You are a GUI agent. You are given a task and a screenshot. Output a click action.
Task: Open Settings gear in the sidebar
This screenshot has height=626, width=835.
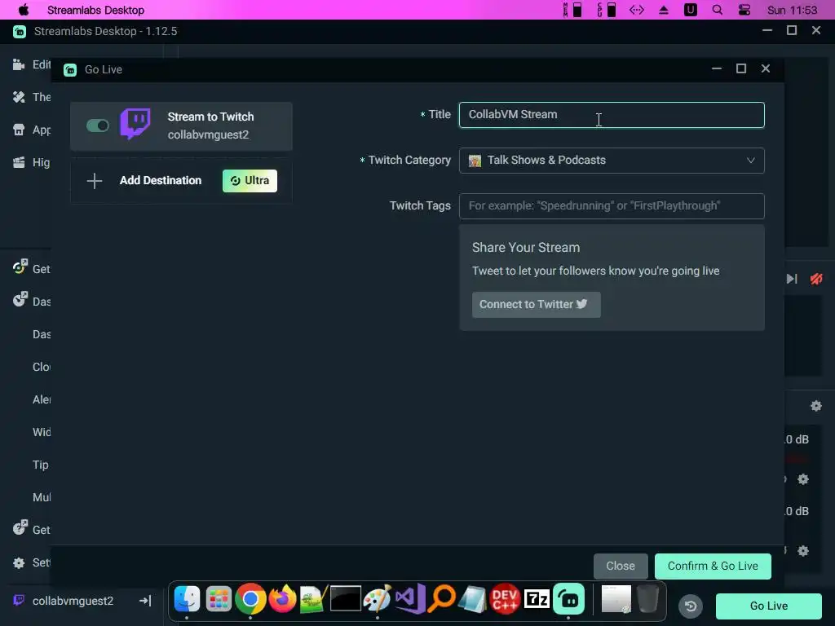[19, 562]
